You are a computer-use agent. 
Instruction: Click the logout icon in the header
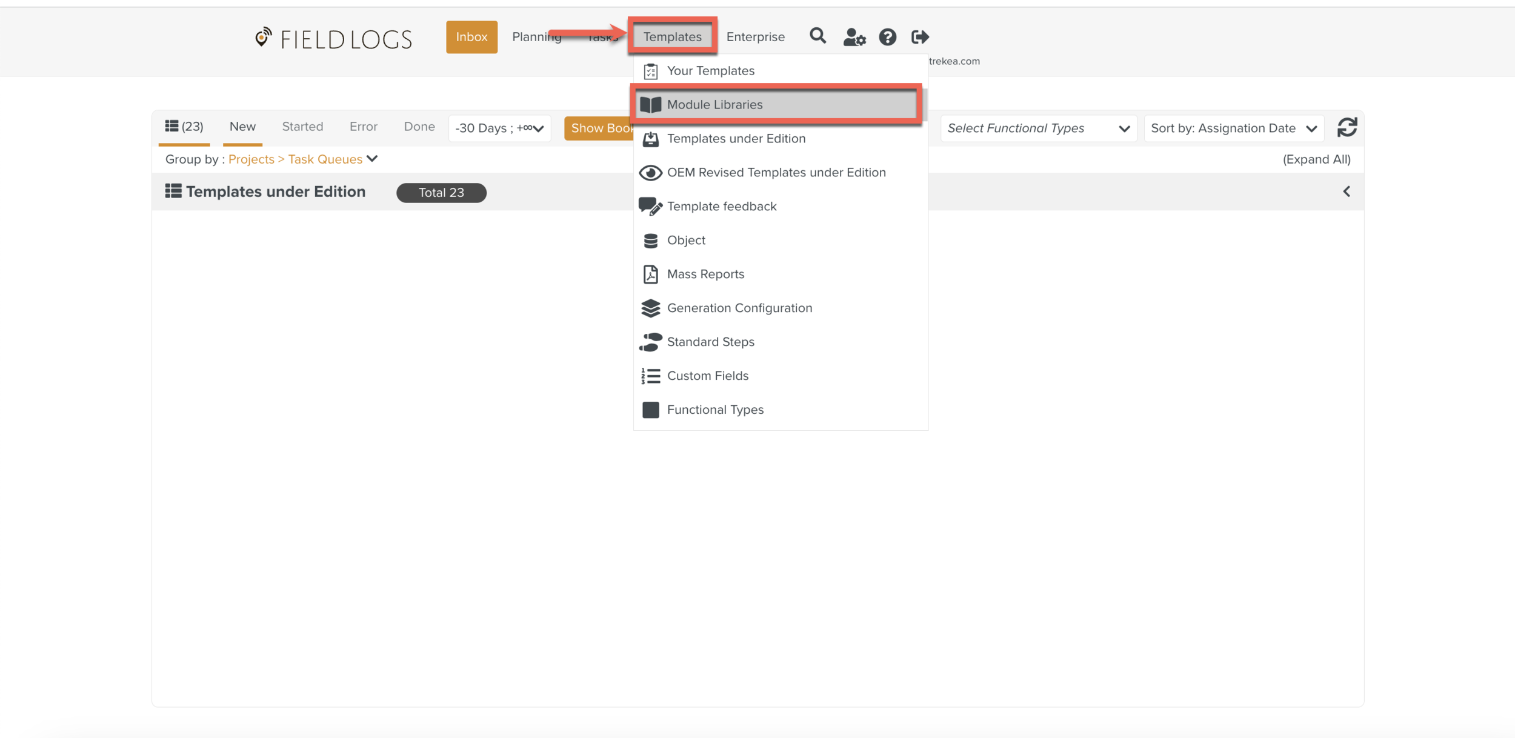pos(920,37)
